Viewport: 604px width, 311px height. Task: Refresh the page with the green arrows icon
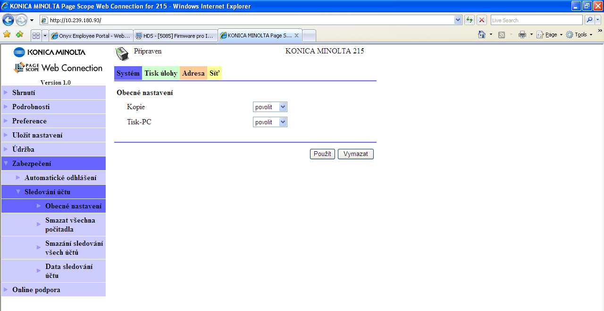tap(470, 20)
